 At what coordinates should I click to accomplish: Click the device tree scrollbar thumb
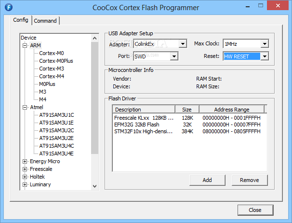click(x=94, y=98)
